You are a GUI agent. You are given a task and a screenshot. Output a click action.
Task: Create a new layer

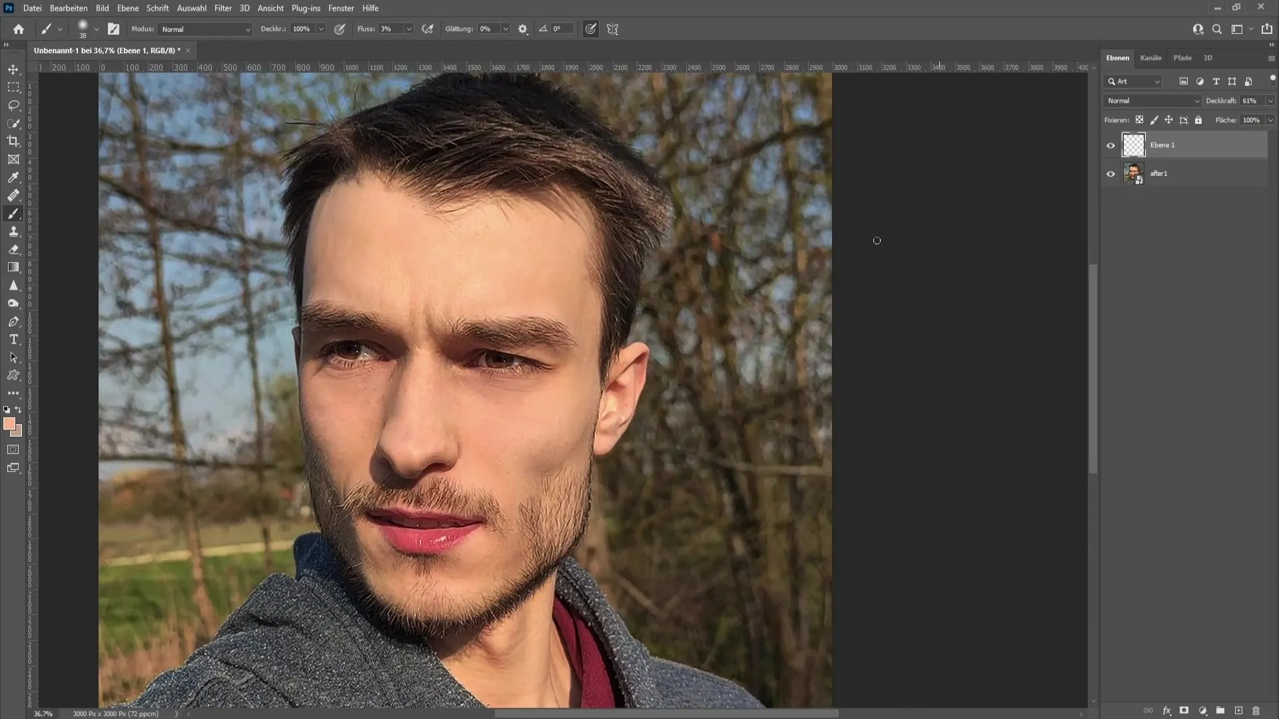pyautogui.click(x=1238, y=711)
